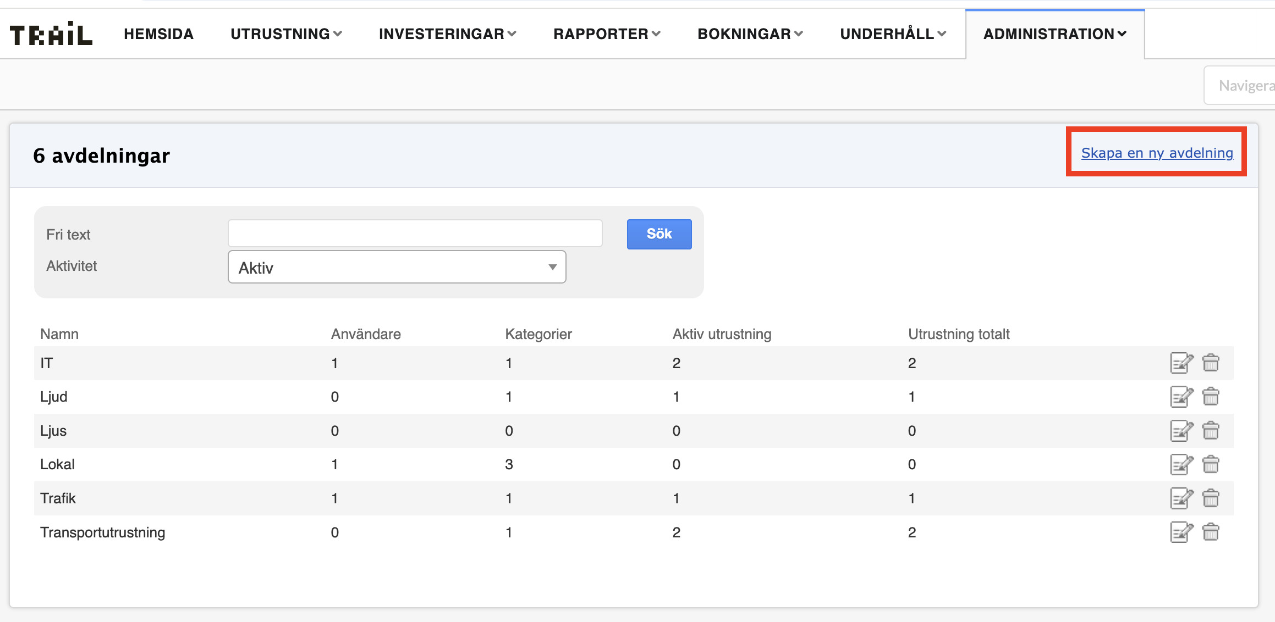Viewport: 1275px width, 622px height.
Task: Click trash icon in Lokal row
Action: point(1211,465)
